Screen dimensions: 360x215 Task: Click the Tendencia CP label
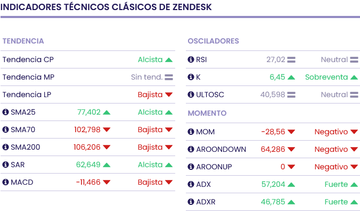[x=28, y=60]
